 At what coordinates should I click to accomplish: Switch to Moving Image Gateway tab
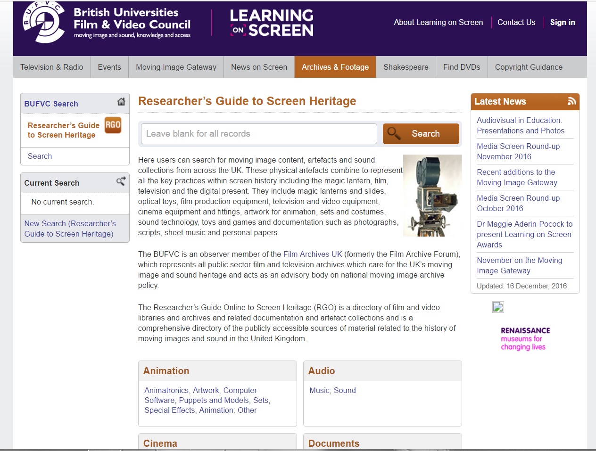point(176,67)
